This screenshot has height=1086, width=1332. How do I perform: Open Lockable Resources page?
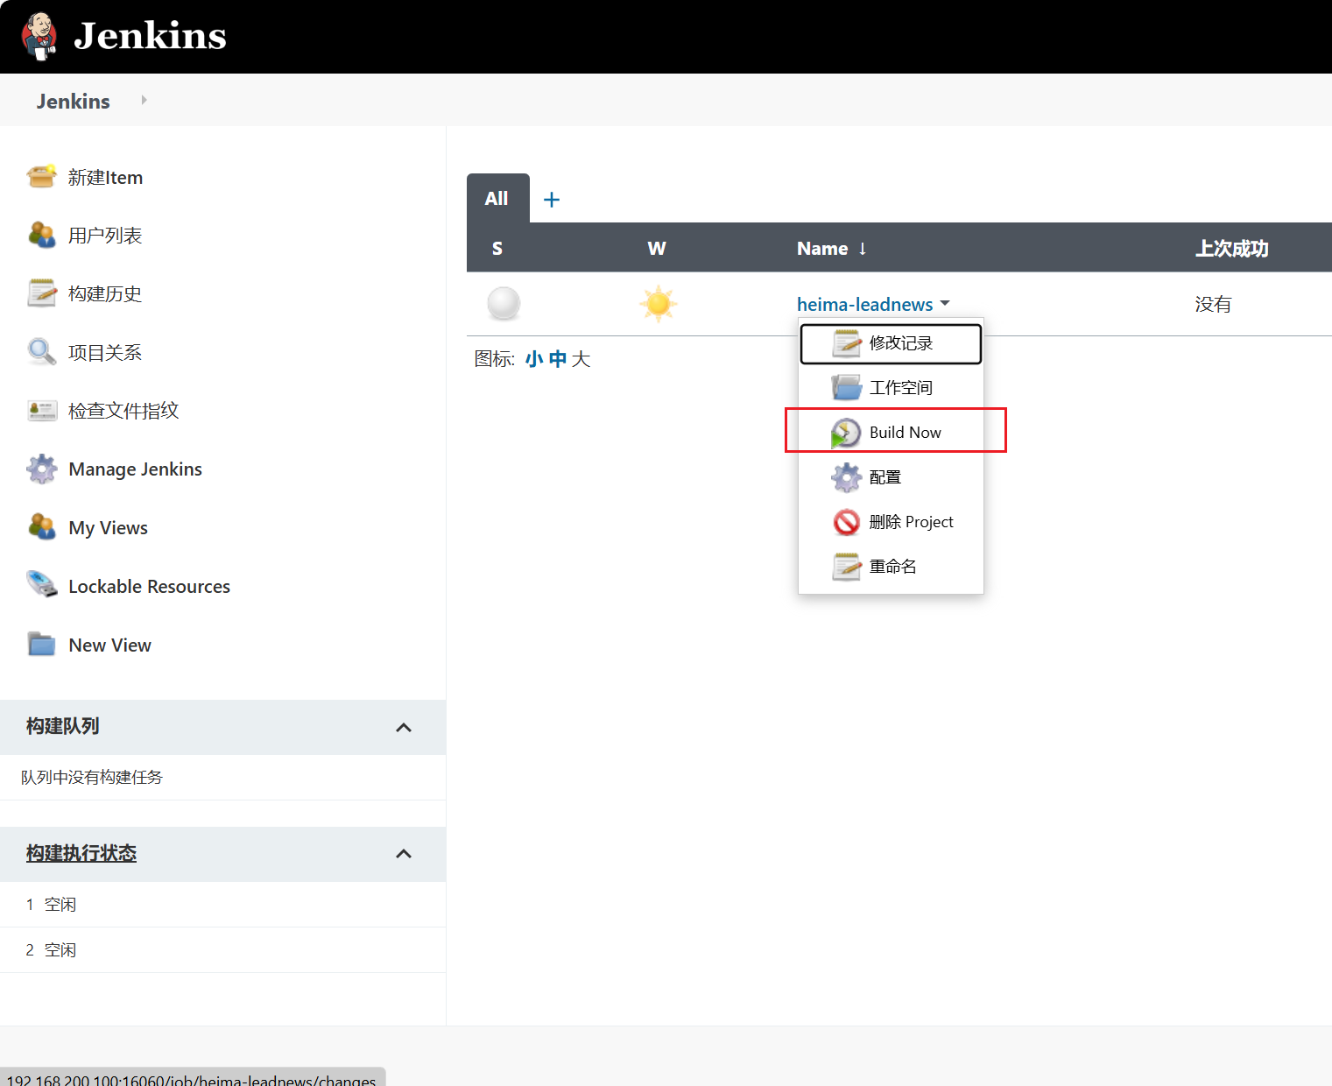[150, 587]
